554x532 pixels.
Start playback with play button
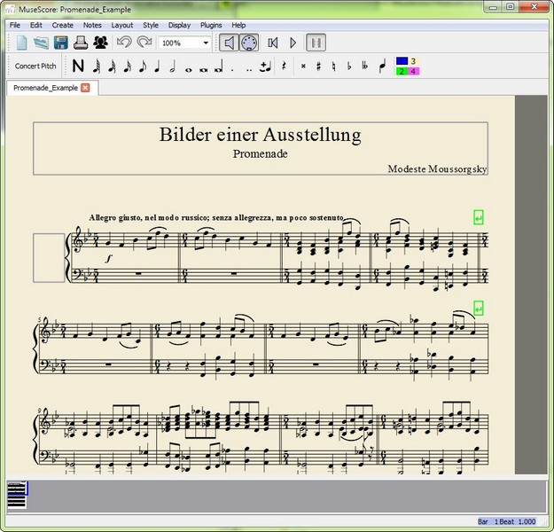coord(293,43)
